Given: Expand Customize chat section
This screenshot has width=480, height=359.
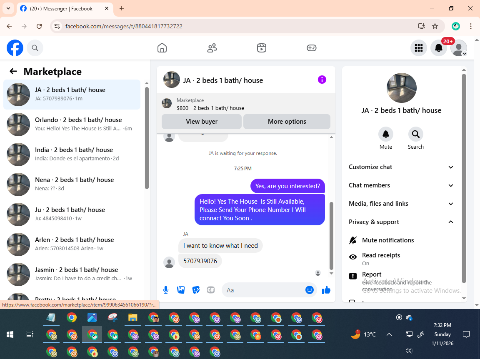Looking at the screenshot, I should (401, 167).
